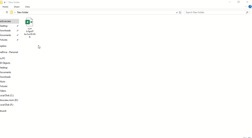Click the pin icon beside pinned Desktop

(x=17, y=26)
